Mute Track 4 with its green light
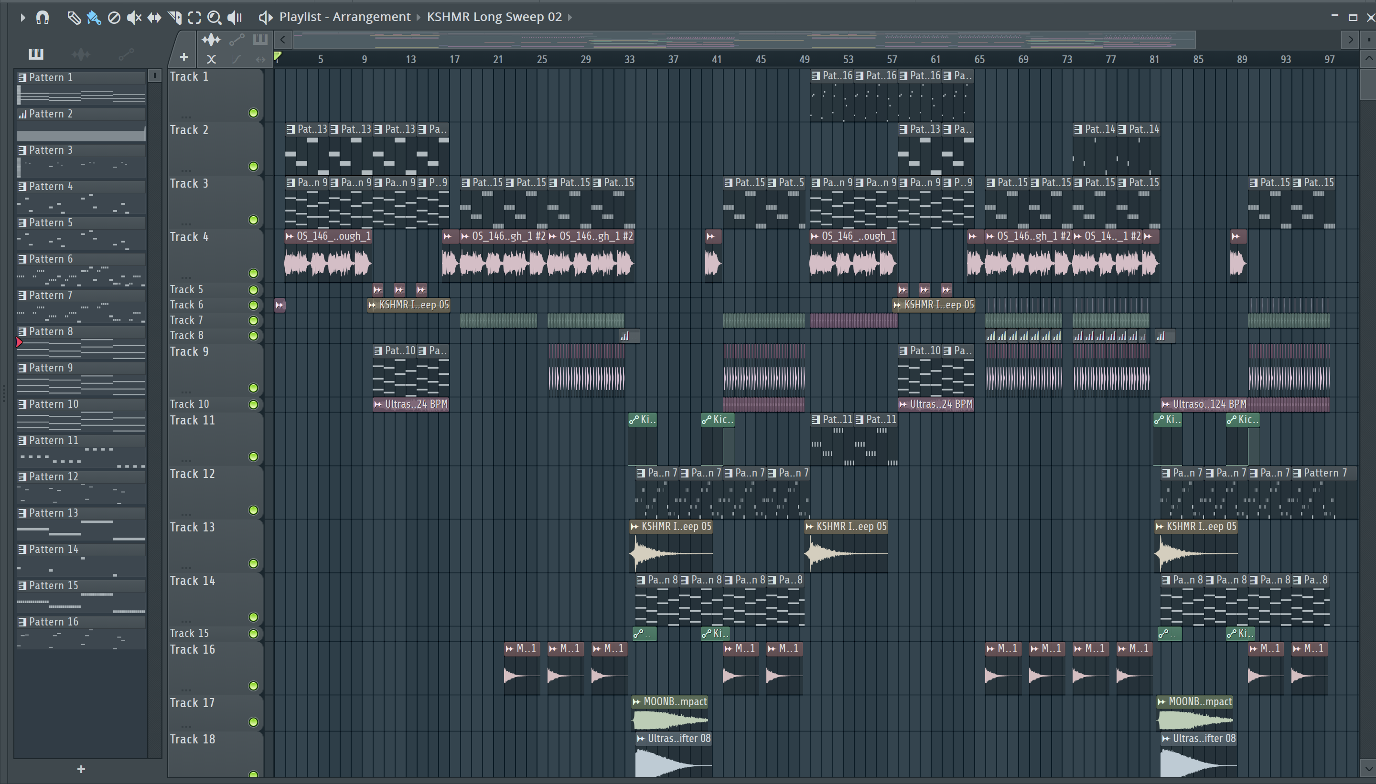The height and width of the screenshot is (784, 1376). pos(253,273)
